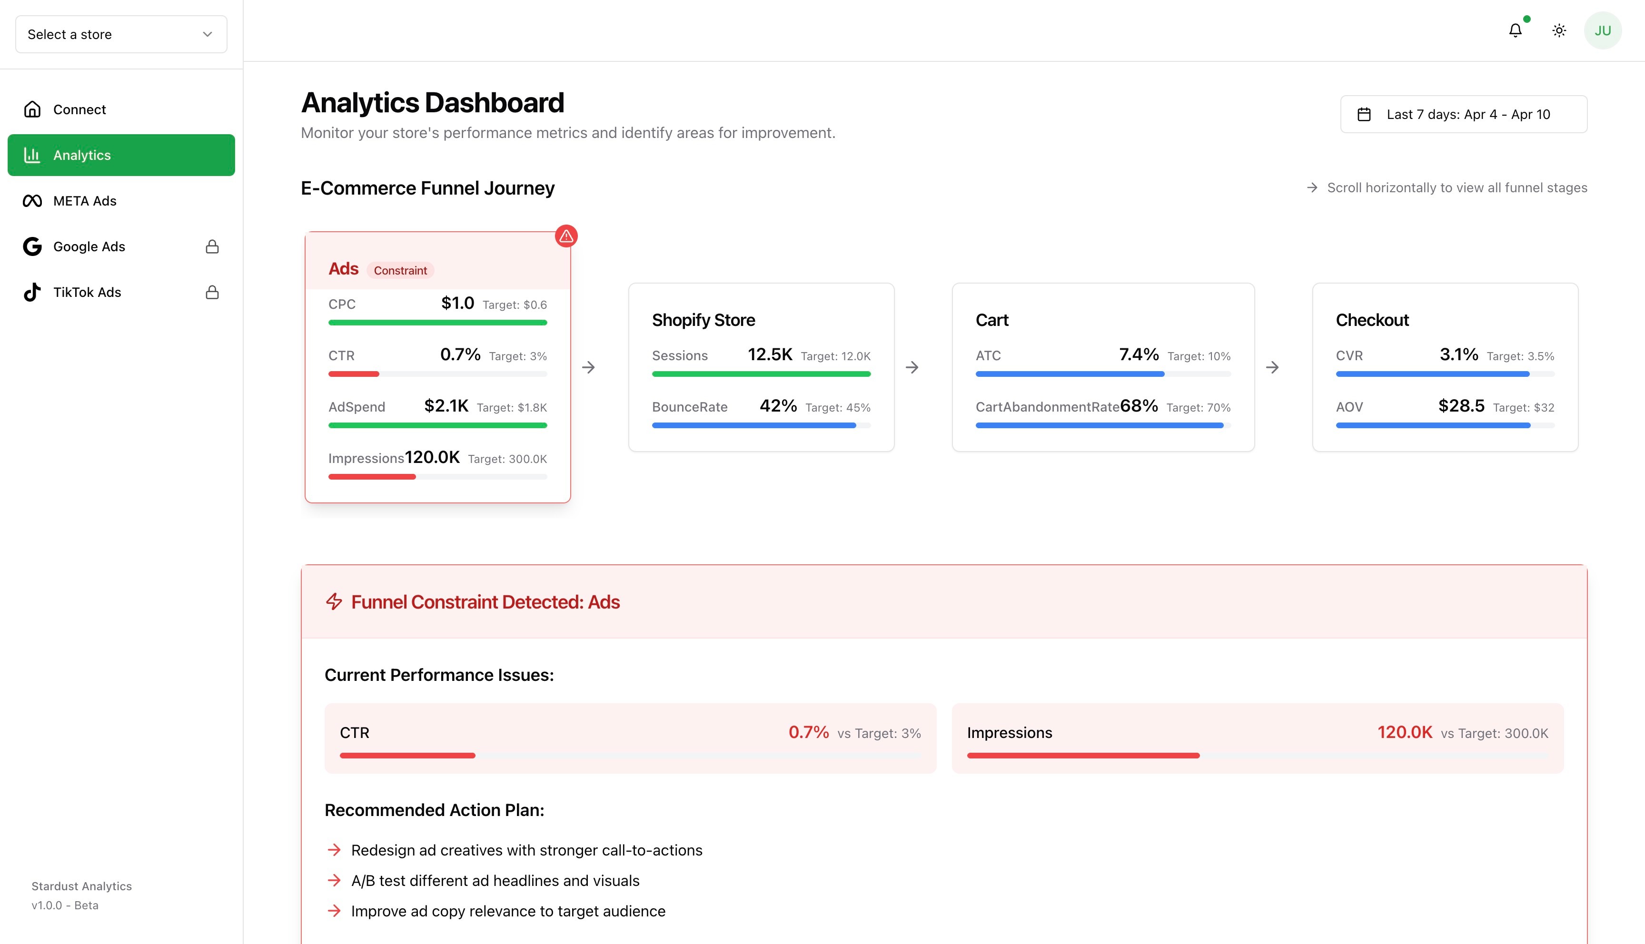Open the Last 7 days date range picker

tap(1464, 113)
